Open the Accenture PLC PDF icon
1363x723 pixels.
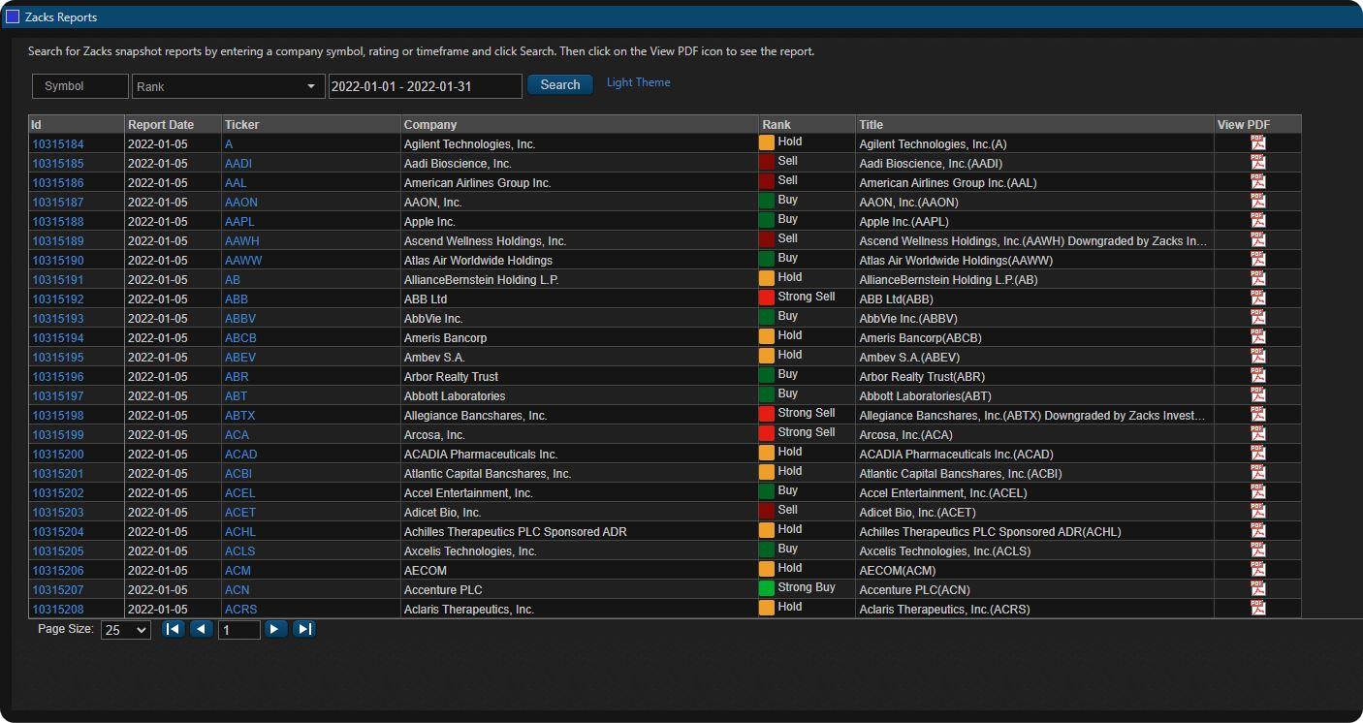click(x=1257, y=589)
